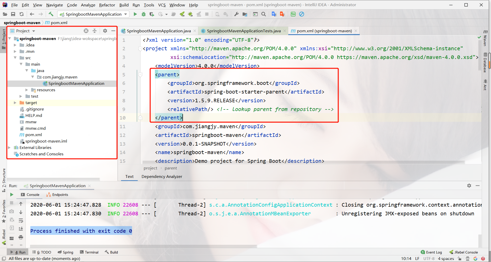Expand the target folder
The height and width of the screenshot is (262, 491).
[x=15, y=103]
